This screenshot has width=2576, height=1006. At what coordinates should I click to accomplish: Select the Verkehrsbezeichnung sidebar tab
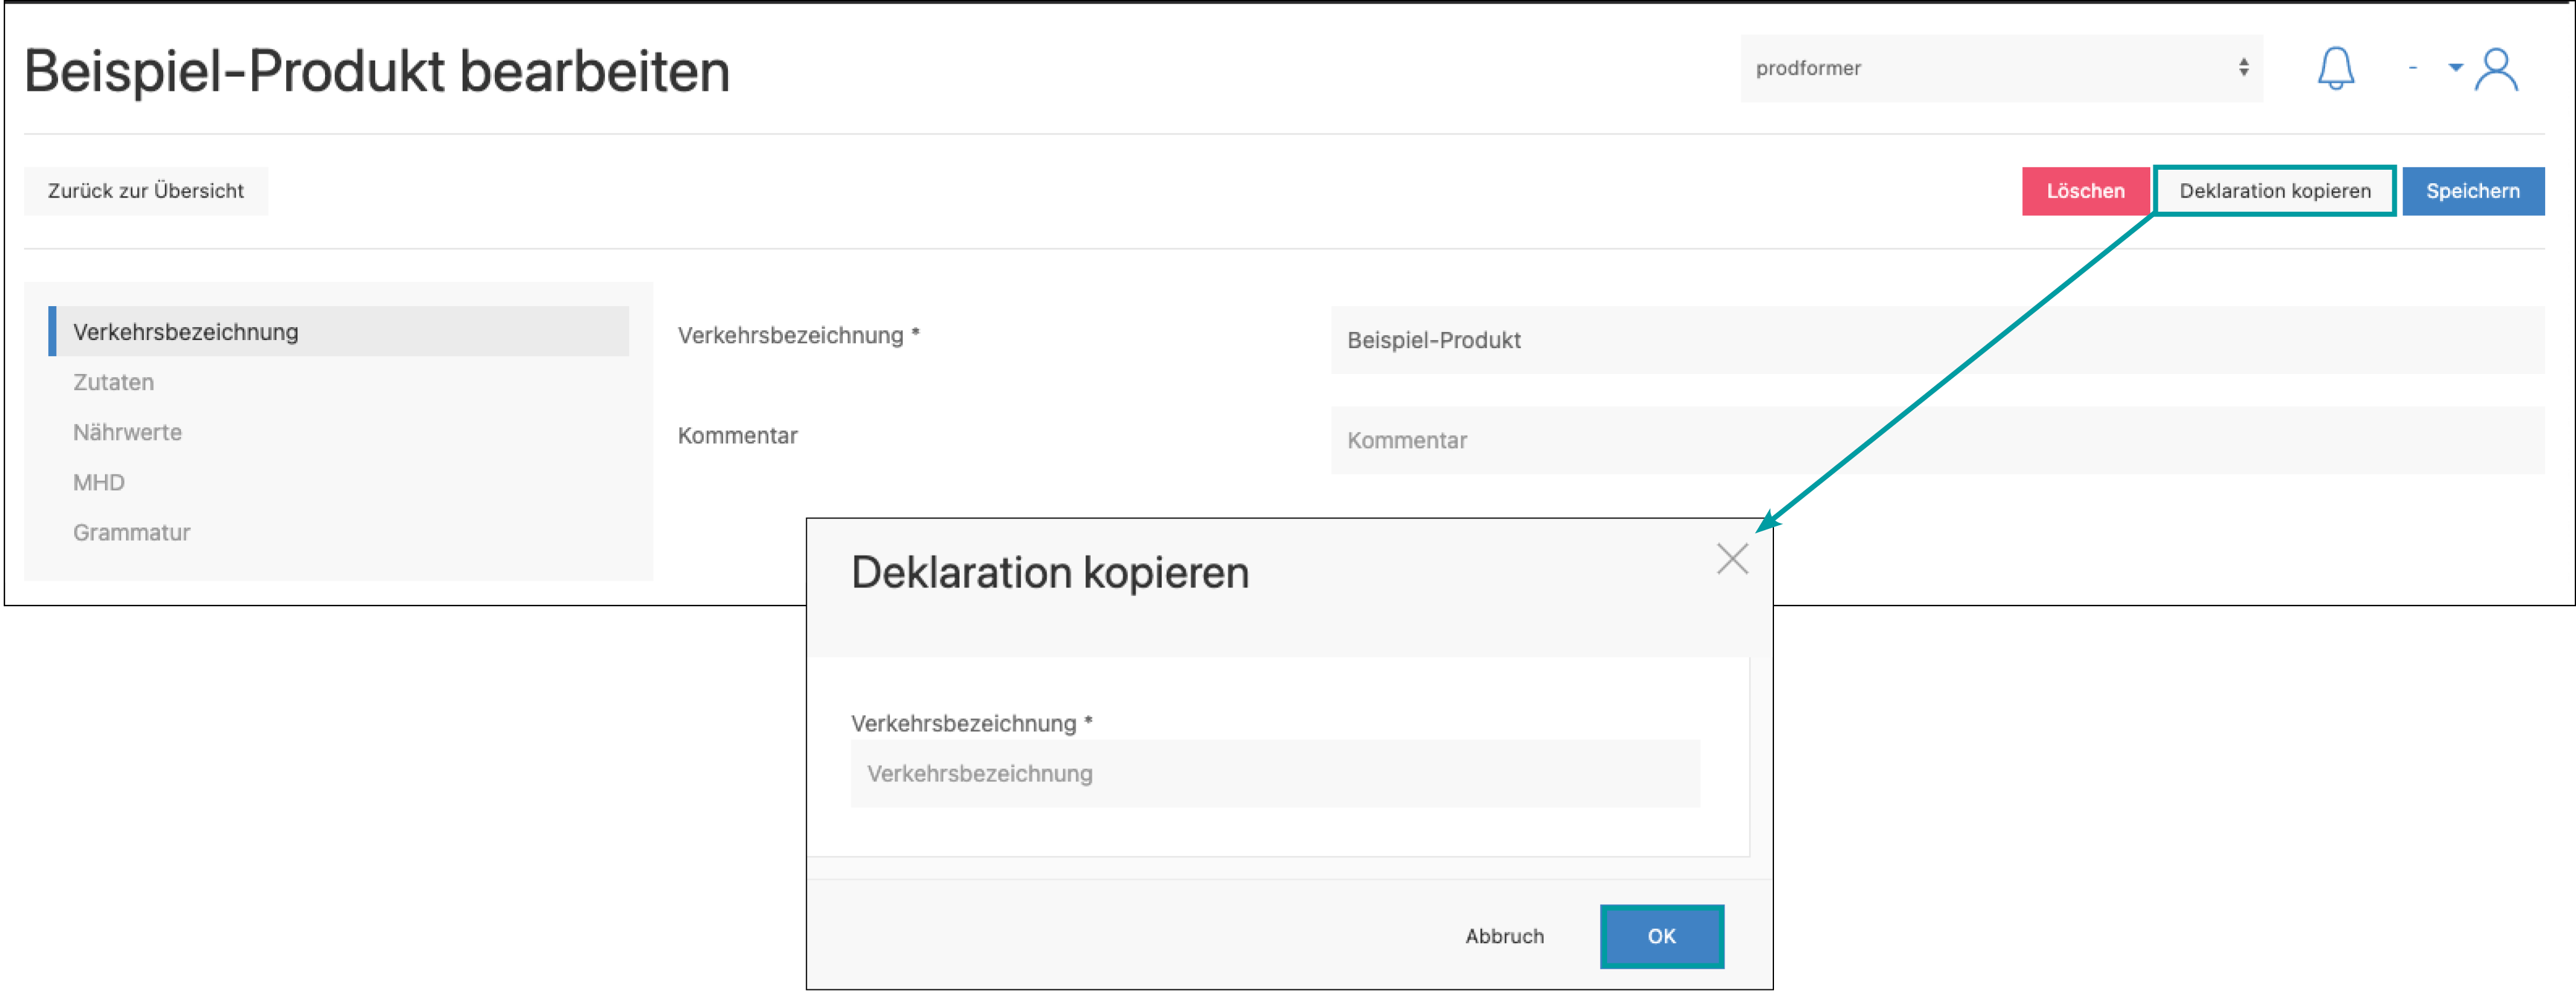[186, 331]
